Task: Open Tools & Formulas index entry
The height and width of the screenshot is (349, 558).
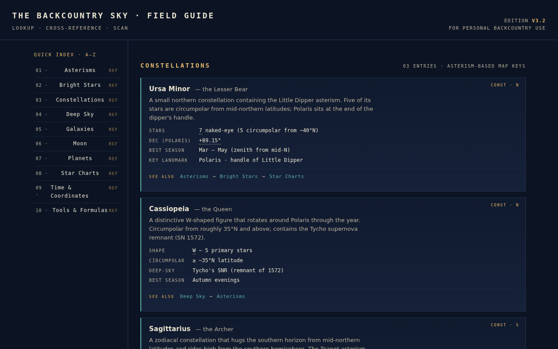Action: pyautogui.click(x=77, y=211)
